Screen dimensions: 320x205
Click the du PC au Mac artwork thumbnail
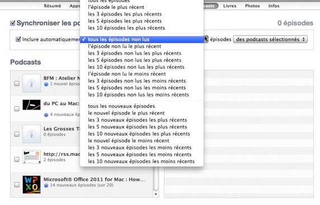coord(31,105)
